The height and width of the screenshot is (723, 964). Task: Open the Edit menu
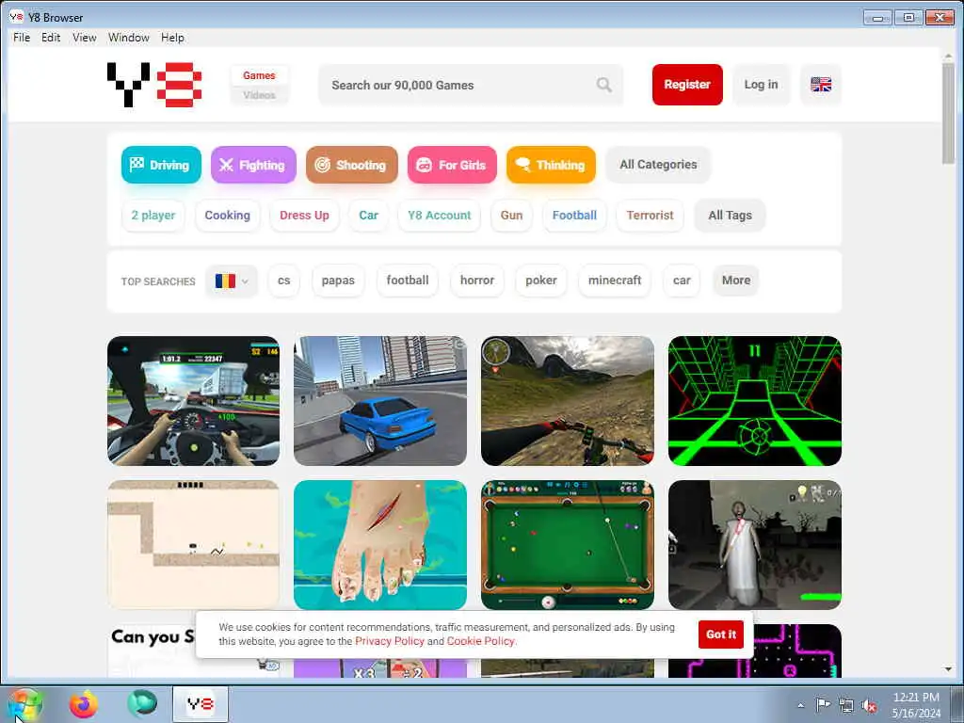pos(51,38)
